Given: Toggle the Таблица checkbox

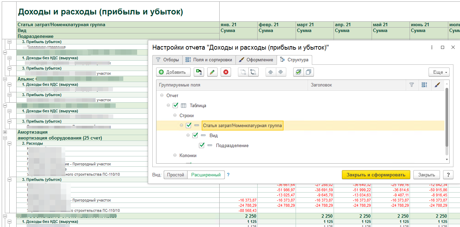Looking at the screenshot, I should [x=175, y=106].
